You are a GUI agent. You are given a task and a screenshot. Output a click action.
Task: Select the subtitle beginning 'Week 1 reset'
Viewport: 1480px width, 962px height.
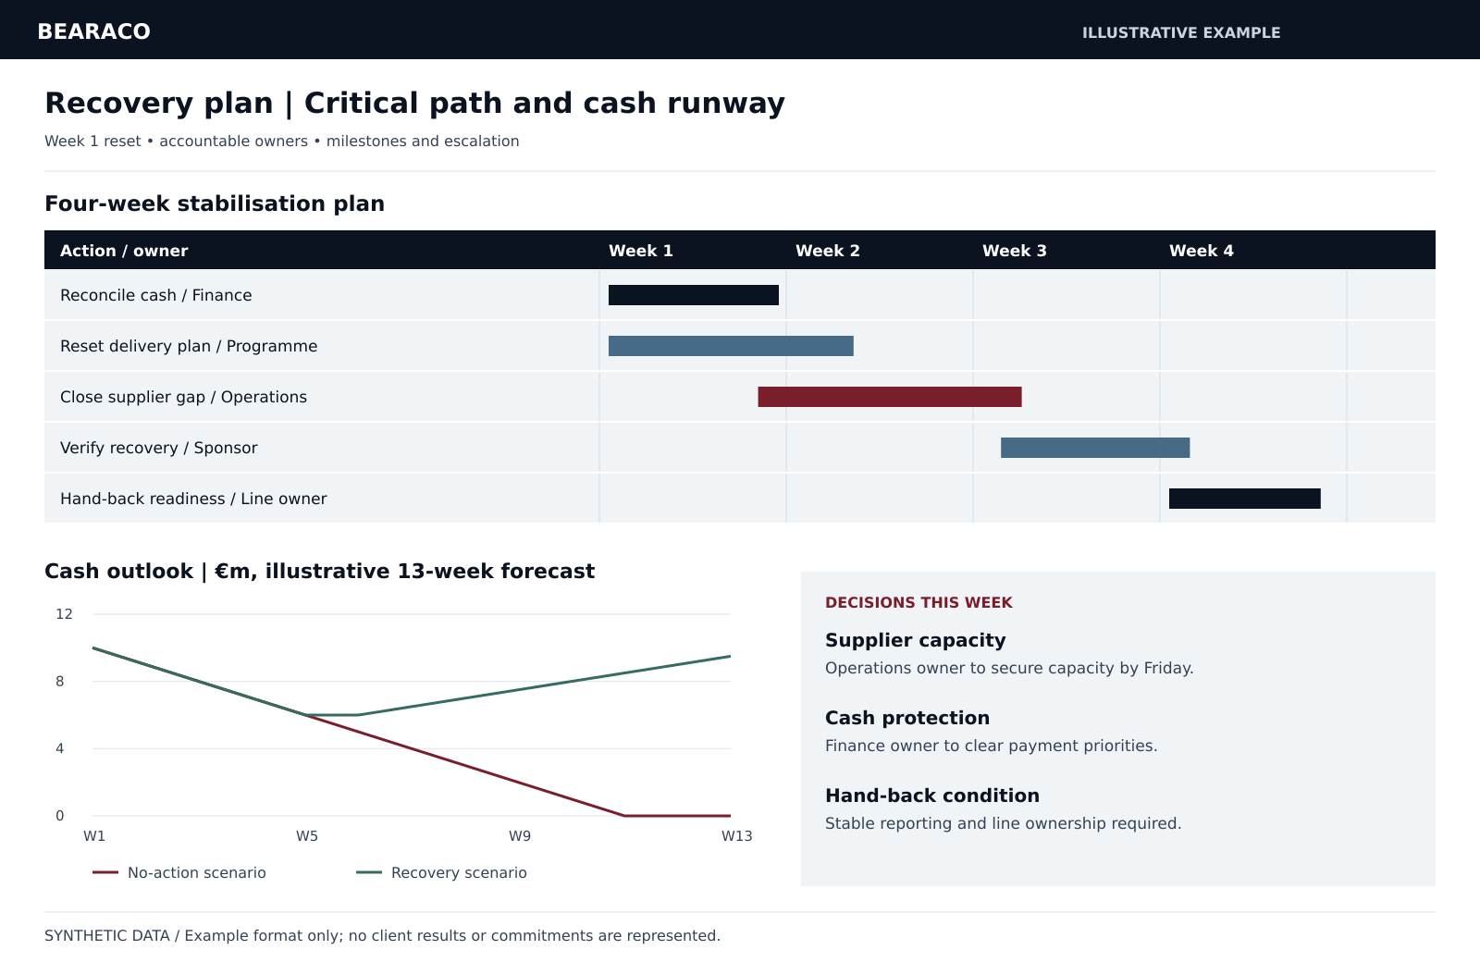282,142
